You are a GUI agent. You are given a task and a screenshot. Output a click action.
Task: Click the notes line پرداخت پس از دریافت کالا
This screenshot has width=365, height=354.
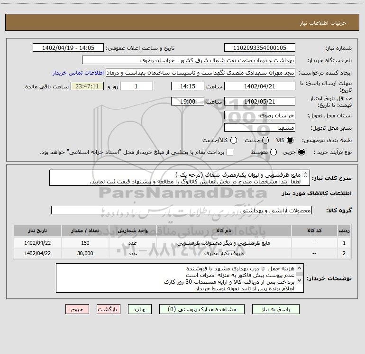[229, 282]
